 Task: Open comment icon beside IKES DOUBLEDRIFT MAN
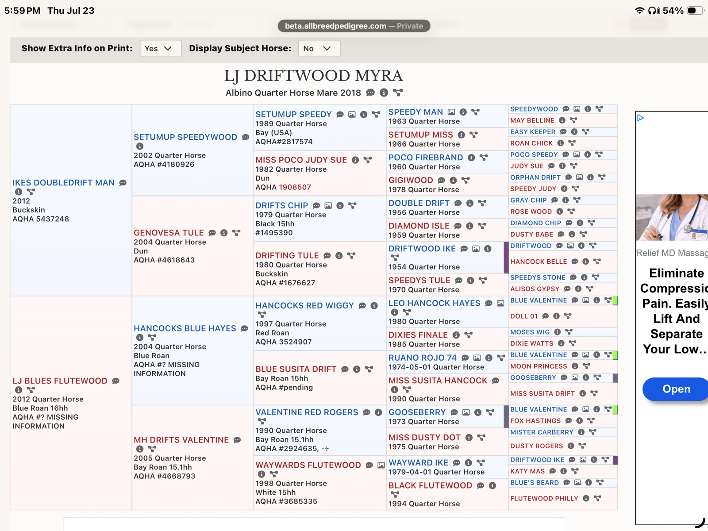(123, 183)
